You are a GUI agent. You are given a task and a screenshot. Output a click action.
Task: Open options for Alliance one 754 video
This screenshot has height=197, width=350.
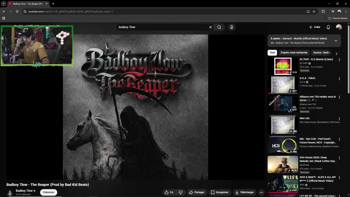(339, 97)
